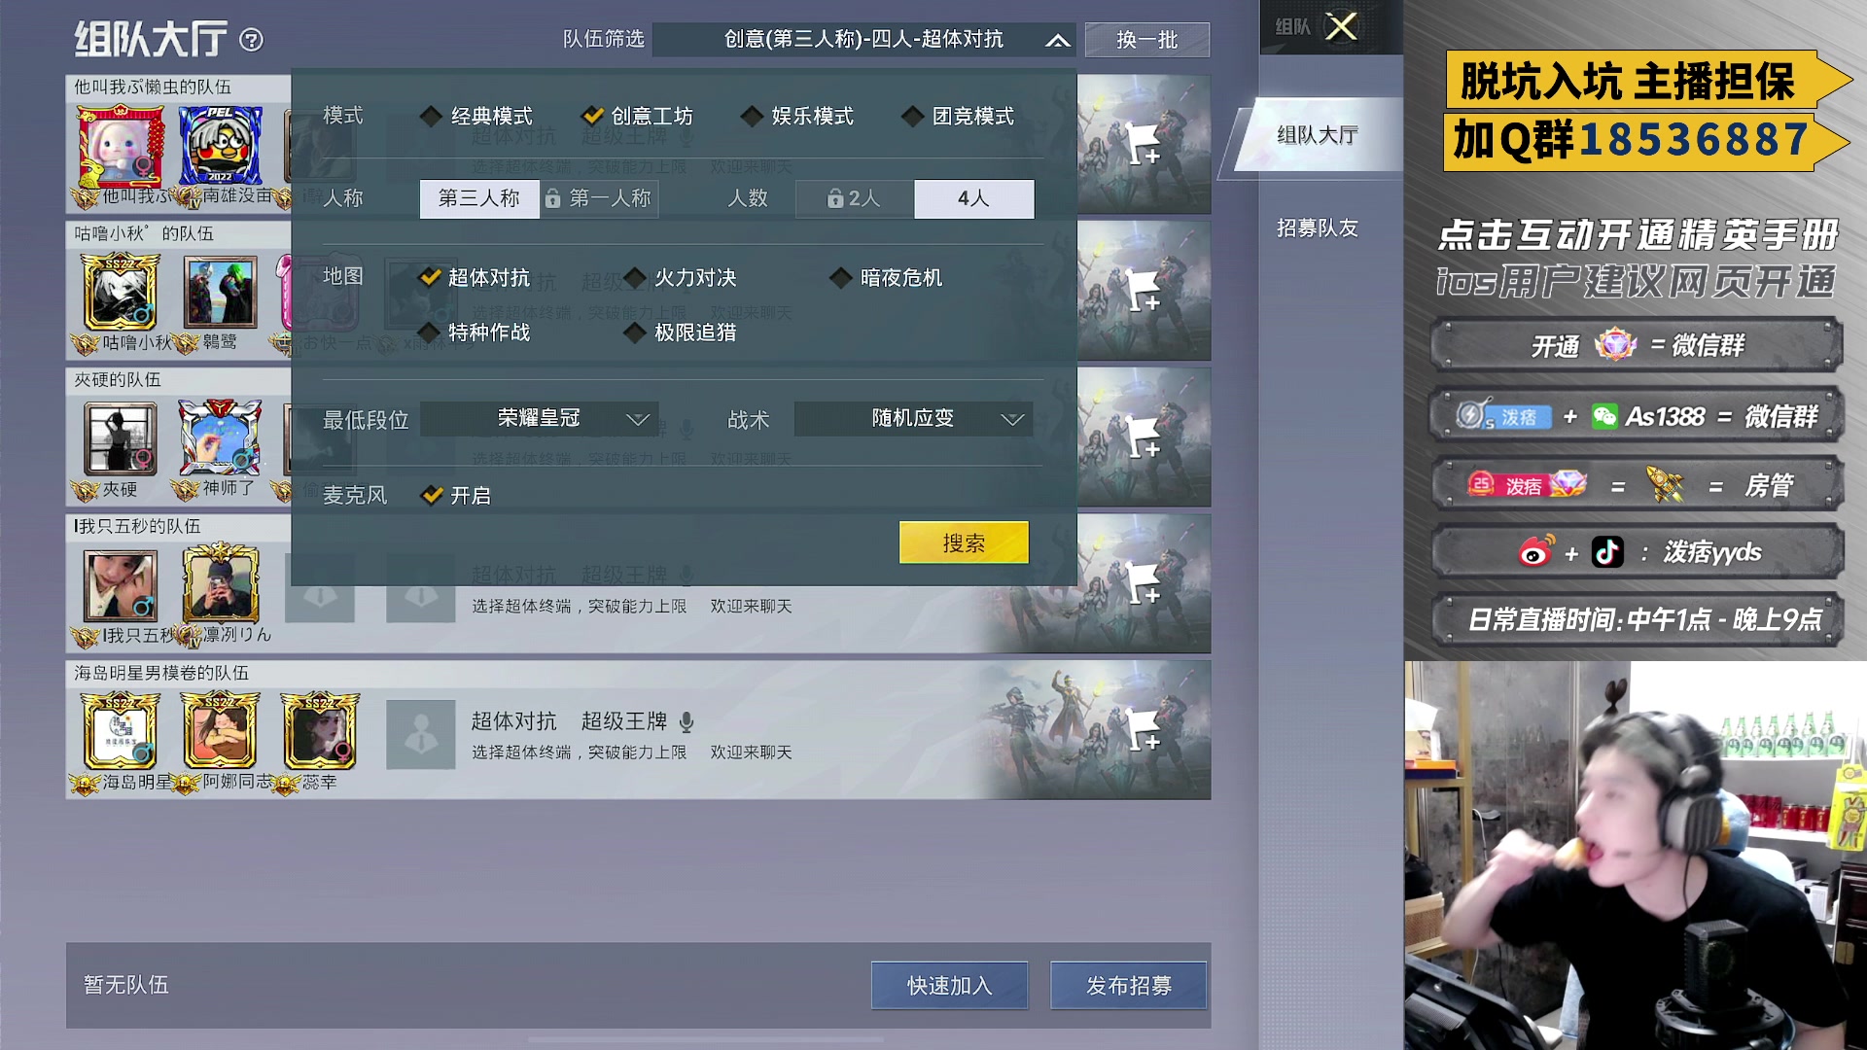Choose locked 第一人称 perspective
The height and width of the screenshot is (1050, 1867).
(x=599, y=199)
